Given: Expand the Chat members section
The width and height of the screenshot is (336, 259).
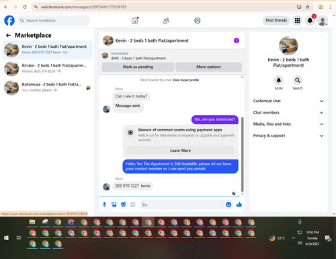Looking at the screenshot, I should 288,112.
